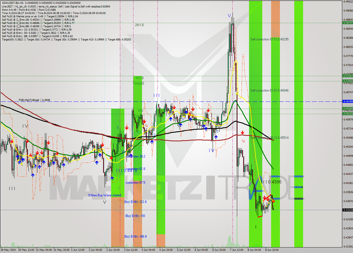This screenshot has width=353, height=253.
Task: Click the 5 Jun 12:00 time label
Action: pyautogui.click(x=183, y=250)
